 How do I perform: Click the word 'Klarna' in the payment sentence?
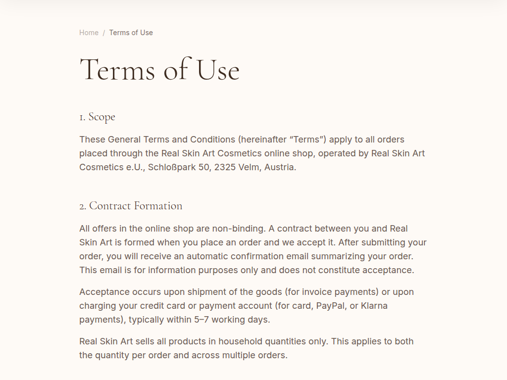coord(374,306)
